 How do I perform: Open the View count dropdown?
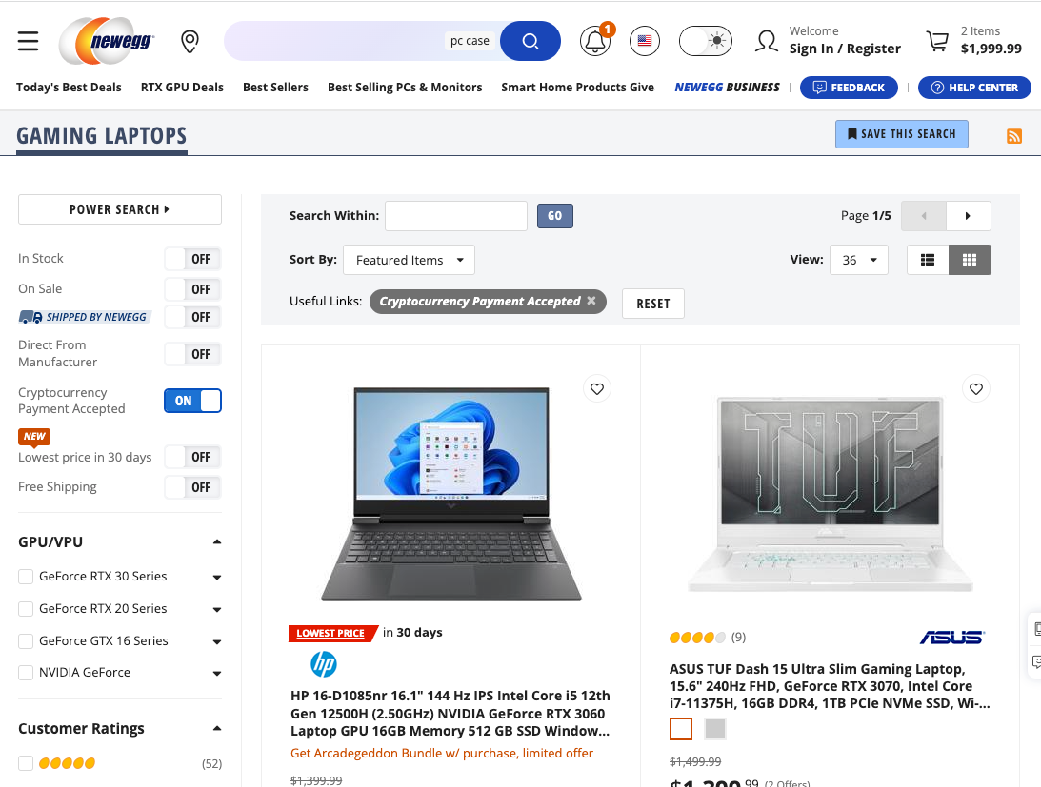pos(858,260)
